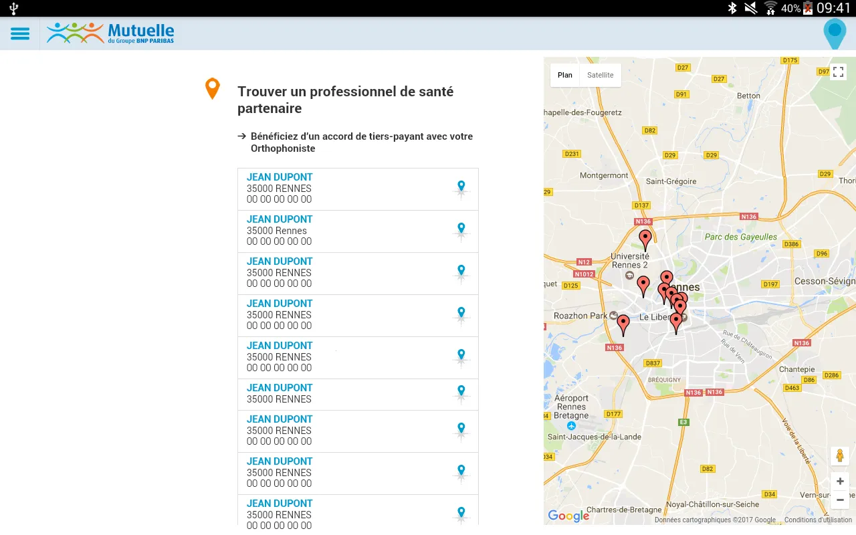Select the Street View pegman
The height and width of the screenshot is (535, 856).
click(840, 456)
